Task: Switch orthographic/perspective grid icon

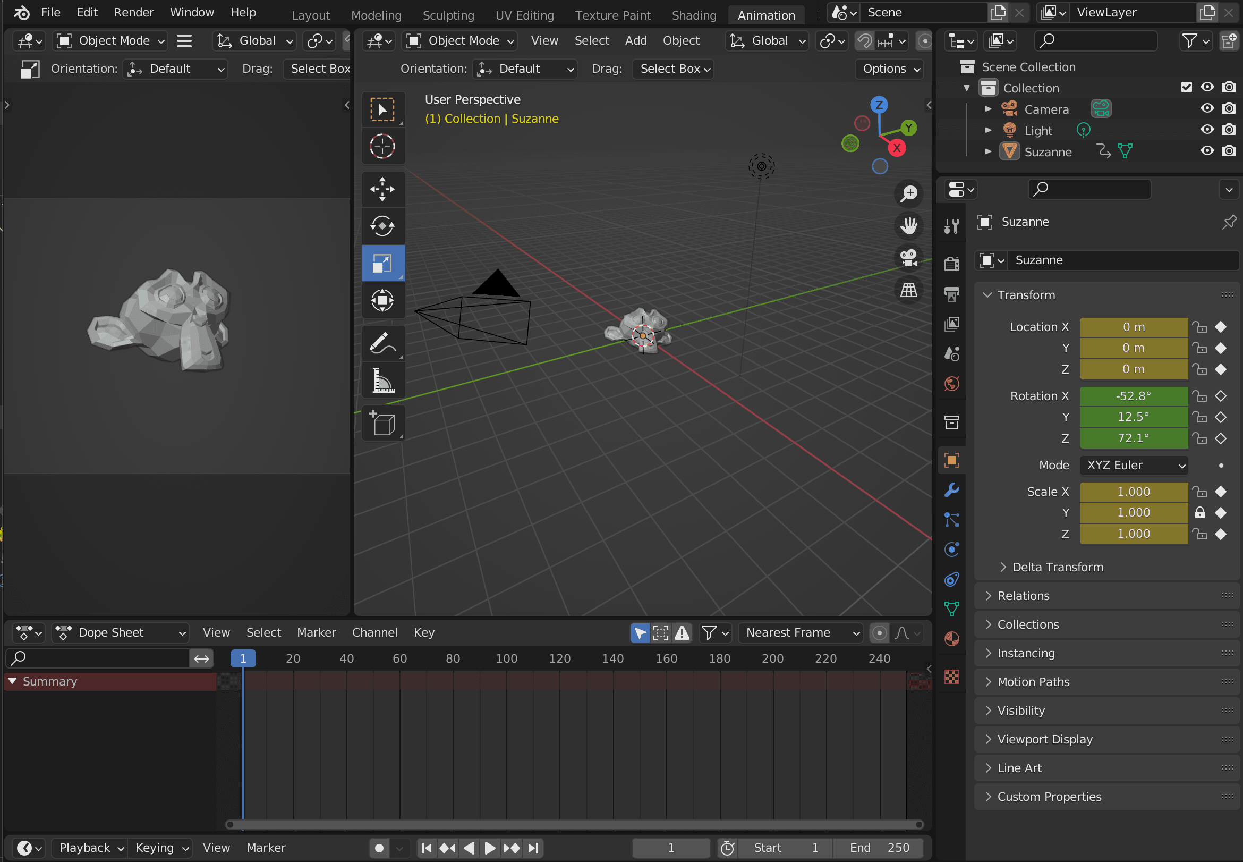Action: click(909, 291)
